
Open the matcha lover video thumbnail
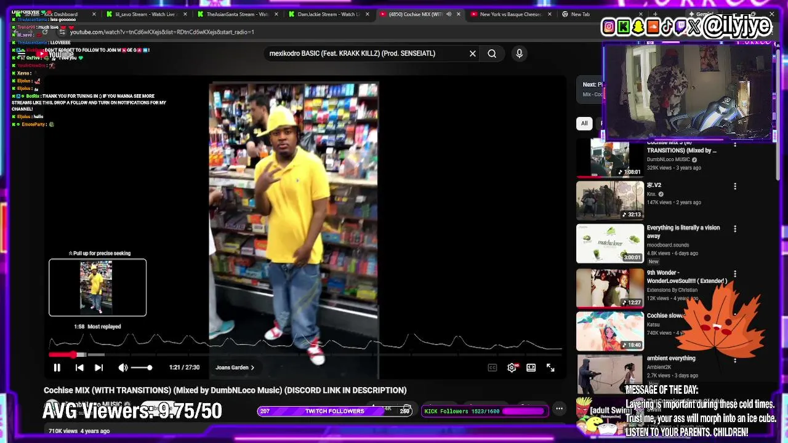(610, 243)
